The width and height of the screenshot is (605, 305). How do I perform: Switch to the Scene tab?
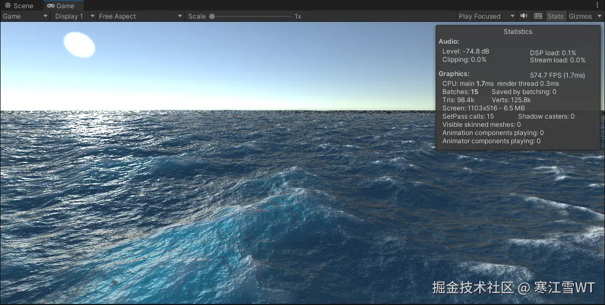point(19,5)
